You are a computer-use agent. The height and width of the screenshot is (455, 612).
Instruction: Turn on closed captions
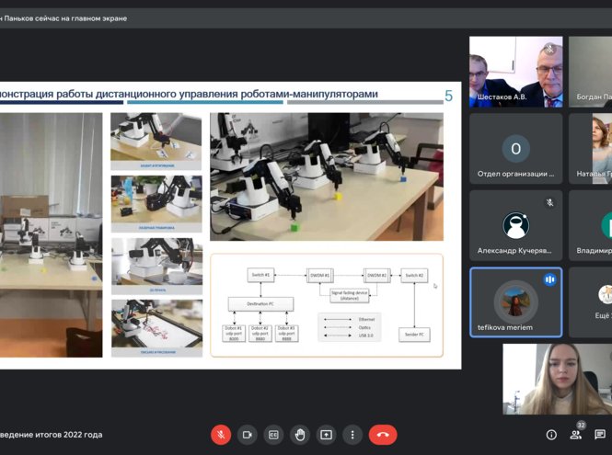(x=273, y=435)
